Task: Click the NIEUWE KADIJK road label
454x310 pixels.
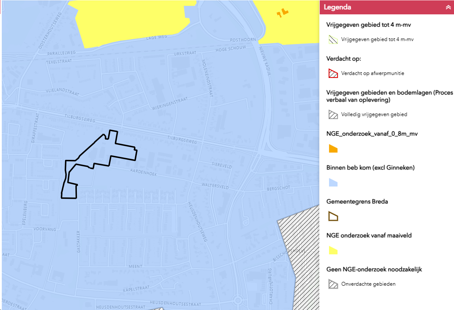Action: 265,61
